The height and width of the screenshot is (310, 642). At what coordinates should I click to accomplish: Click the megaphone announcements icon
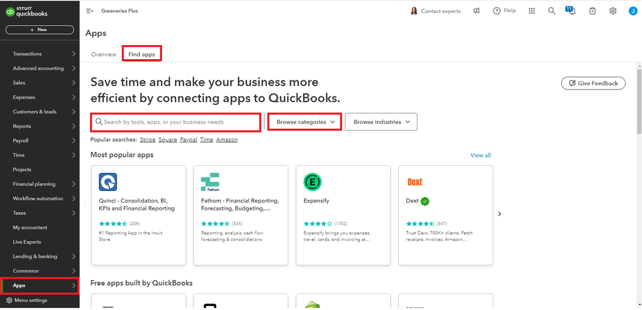[x=477, y=11]
